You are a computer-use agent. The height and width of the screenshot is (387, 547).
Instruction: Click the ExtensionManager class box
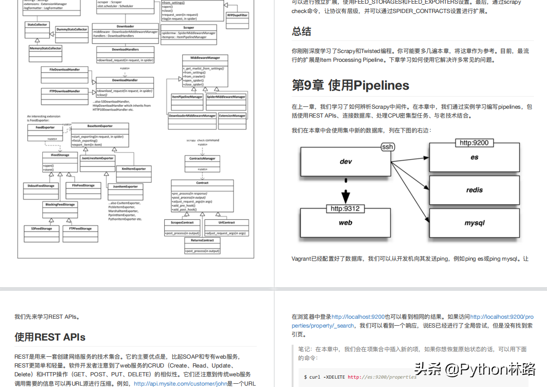pos(233,121)
